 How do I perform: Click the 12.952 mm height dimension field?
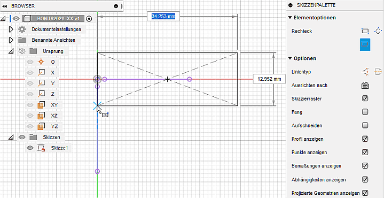(269, 79)
